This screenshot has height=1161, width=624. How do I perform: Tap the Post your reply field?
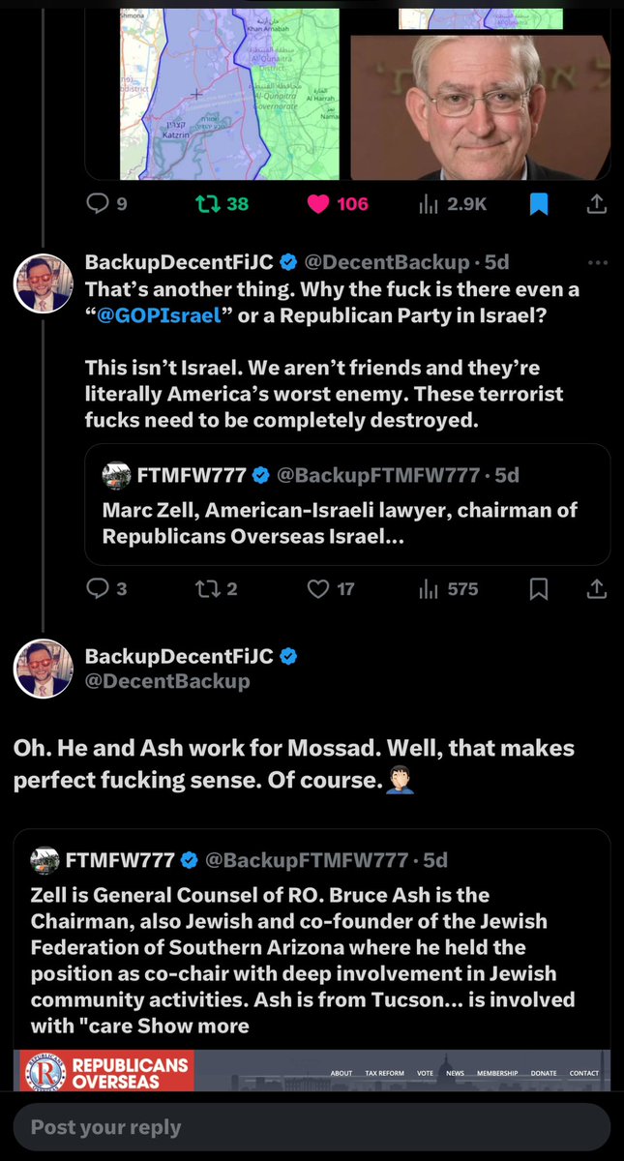coord(310,1127)
